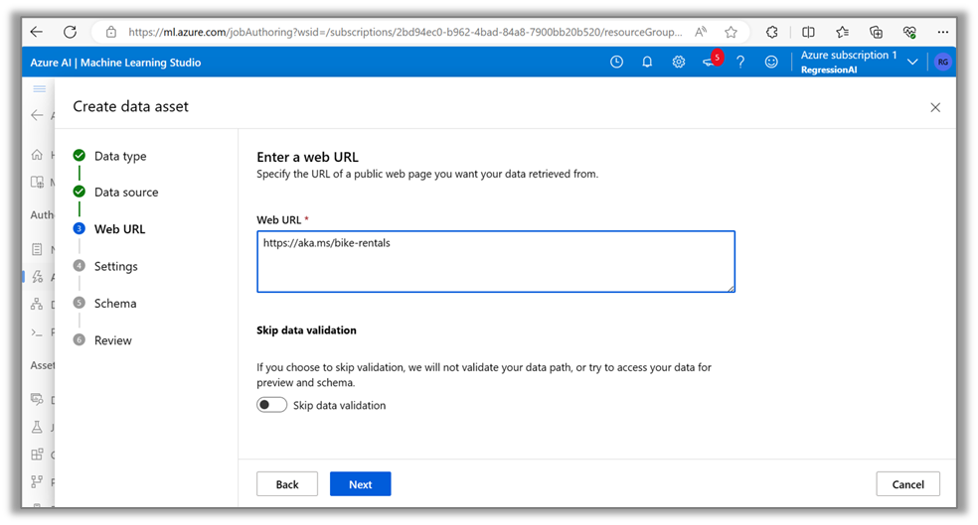Screen dimensions: 978x525
Task: Reload the page with refresh icon
Action: click(70, 32)
